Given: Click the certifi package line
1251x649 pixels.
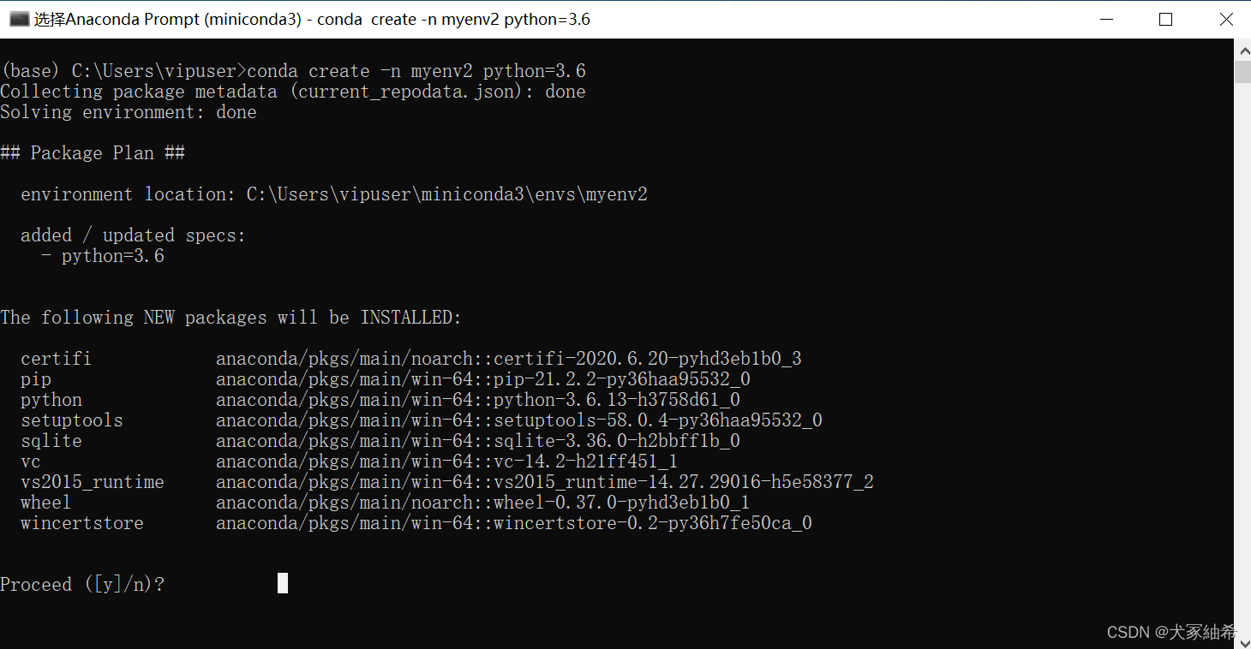Looking at the screenshot, I should click(x=411, y=359).
